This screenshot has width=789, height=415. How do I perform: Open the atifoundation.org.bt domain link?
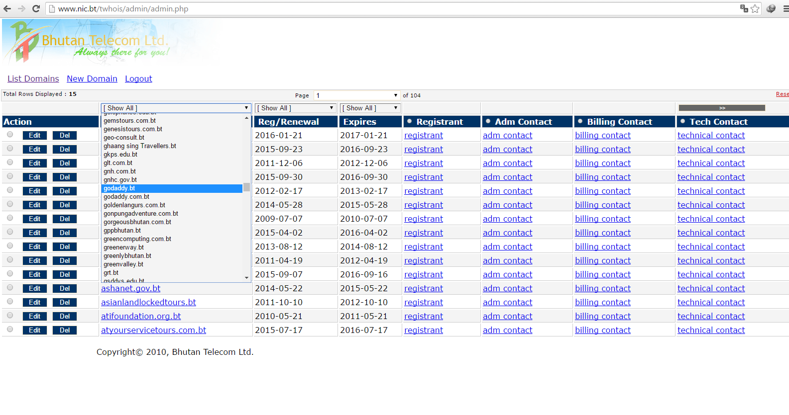click(x=141, y=316)
